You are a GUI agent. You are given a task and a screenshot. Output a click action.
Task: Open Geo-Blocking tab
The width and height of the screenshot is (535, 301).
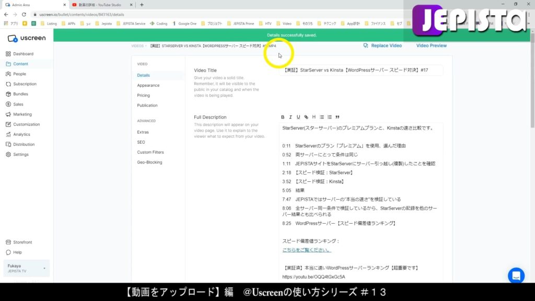(149, 162)
